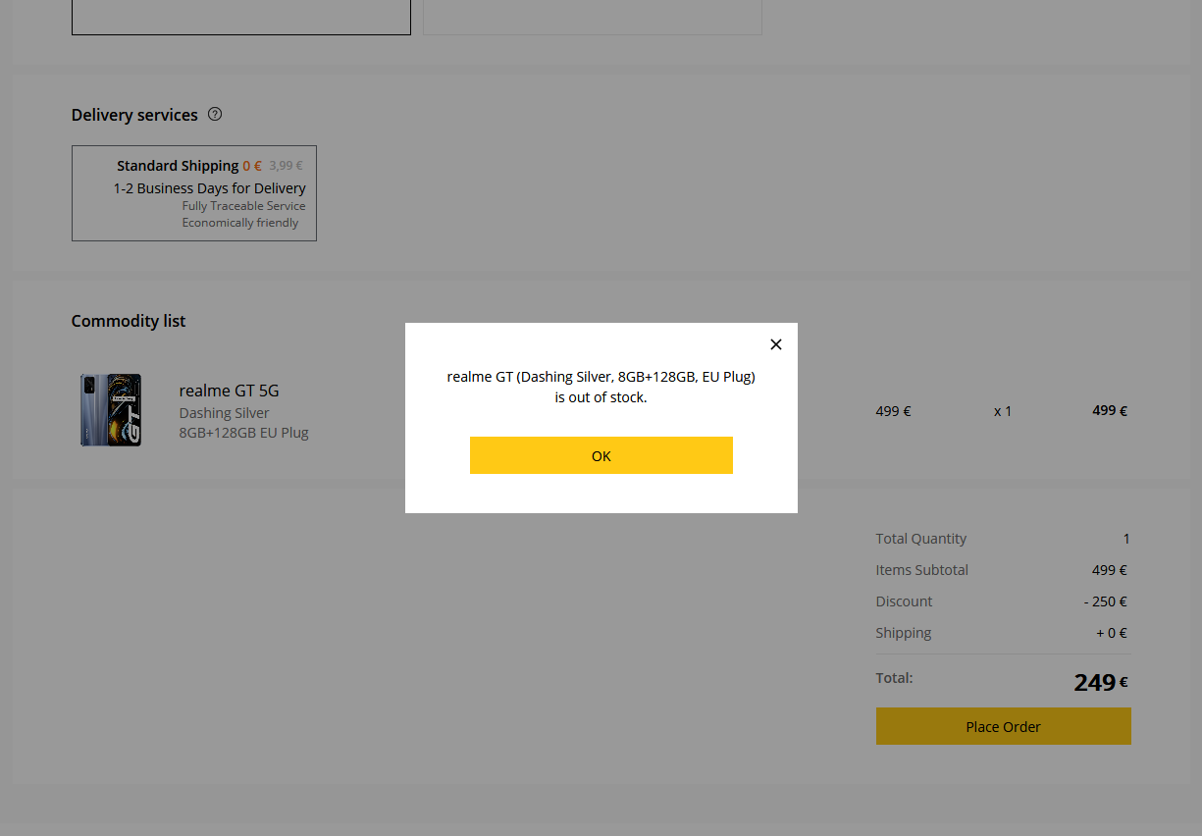Click the Items Subtotal label
The width and height of the screenshot is (1202, 836).
[x=922, y=570]
